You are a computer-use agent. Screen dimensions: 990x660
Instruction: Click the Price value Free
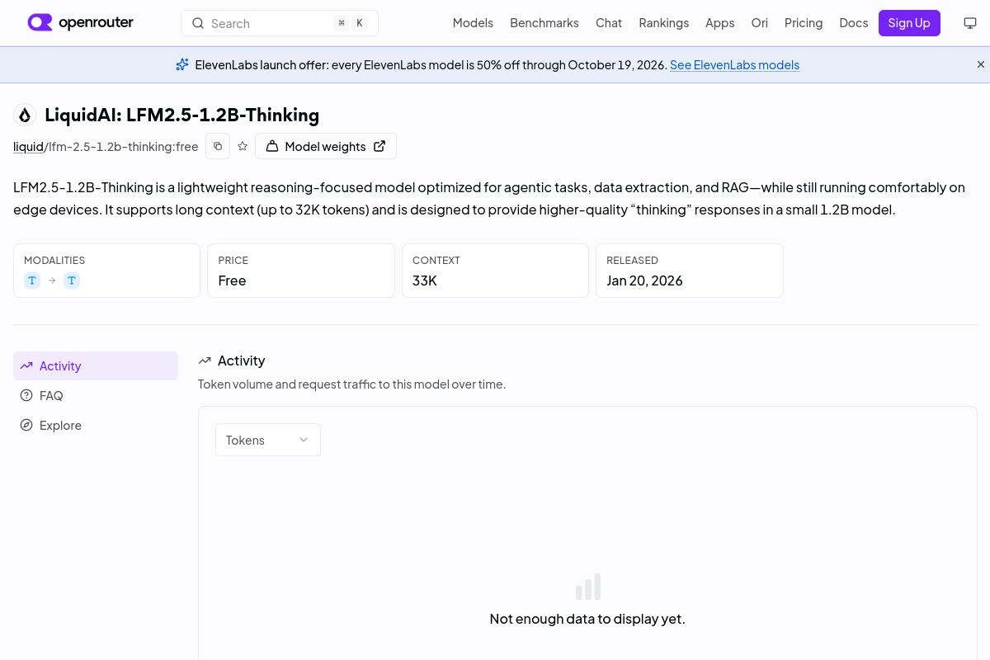click(232, 280)
